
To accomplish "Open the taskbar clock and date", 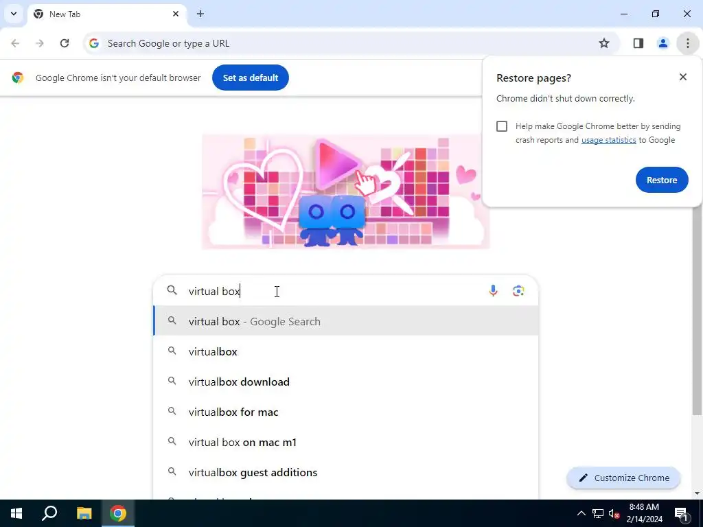I will click(x=644, y=513).
